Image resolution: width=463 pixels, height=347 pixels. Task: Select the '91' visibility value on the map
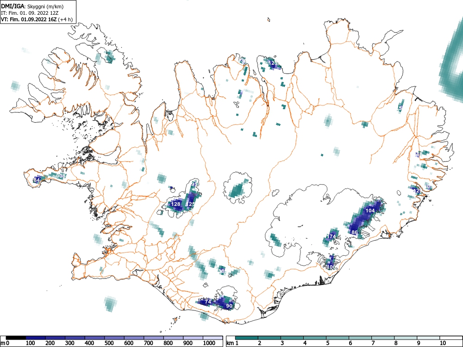(x=194, y=185)
